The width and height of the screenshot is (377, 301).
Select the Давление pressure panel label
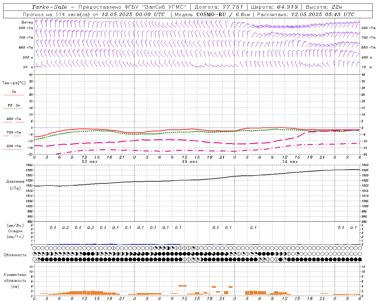click(x=15, y=182)
